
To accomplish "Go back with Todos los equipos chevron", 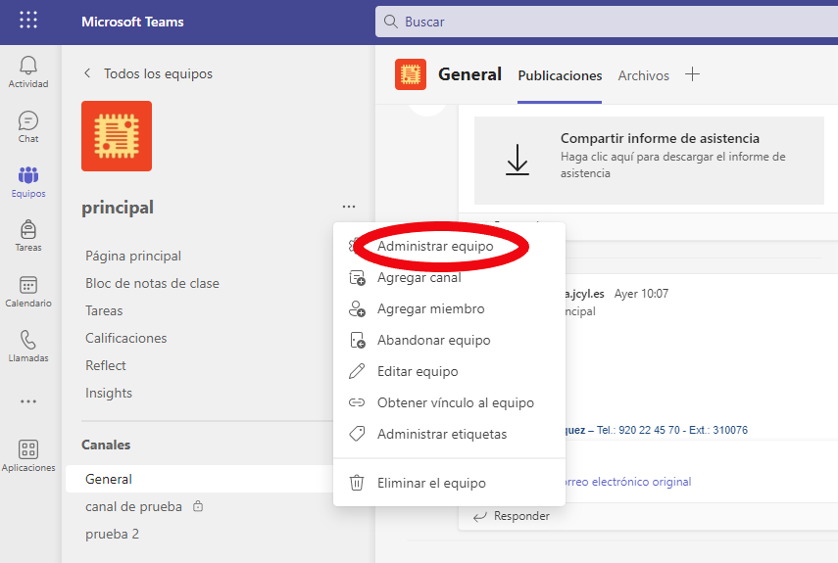I will (87, 73).
